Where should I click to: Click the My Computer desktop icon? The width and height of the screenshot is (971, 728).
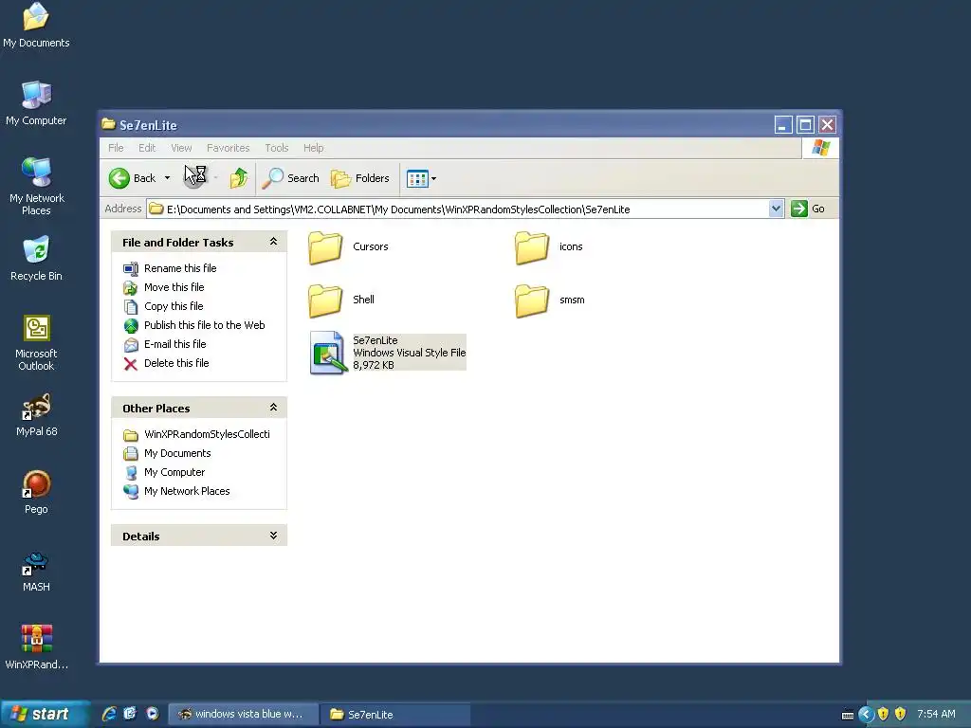36,103
